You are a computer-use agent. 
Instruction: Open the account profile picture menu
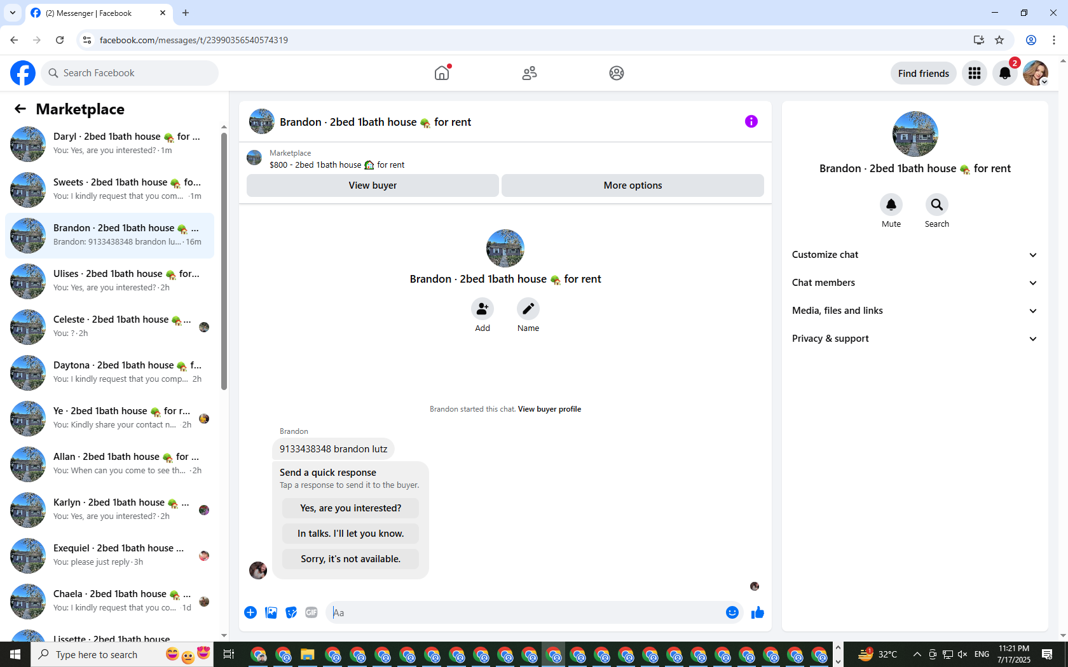click(x=1036, y=73)
